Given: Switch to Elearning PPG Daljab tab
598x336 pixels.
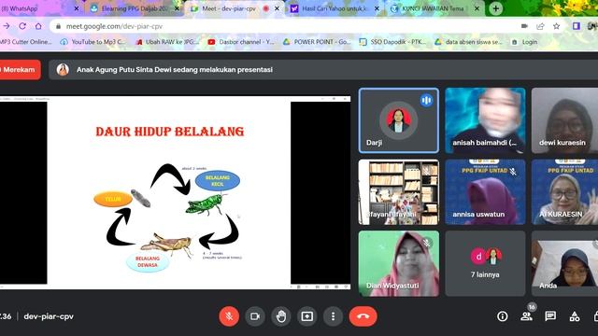Looking at the screenshot, I should (134, 8).
